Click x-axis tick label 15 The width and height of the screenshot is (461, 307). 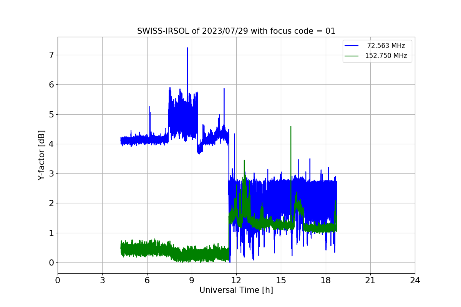click(281, 281)
